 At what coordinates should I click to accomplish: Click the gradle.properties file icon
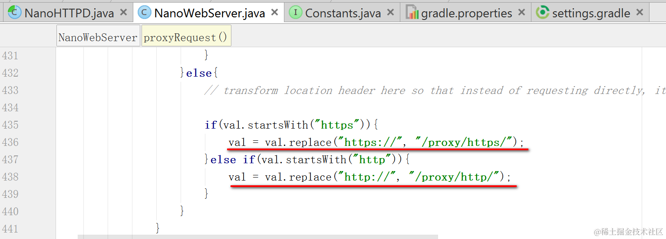[412, 13]
